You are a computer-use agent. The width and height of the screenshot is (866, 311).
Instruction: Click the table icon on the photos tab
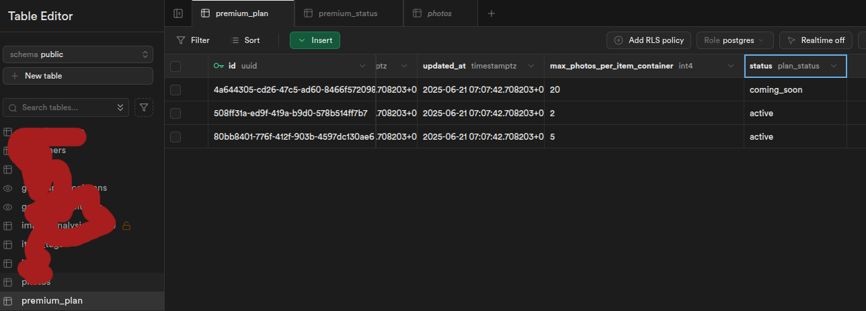(x=418, y=13)
